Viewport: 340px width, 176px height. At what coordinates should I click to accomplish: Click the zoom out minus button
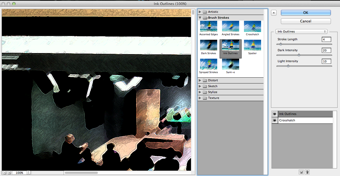coord(4,173)
